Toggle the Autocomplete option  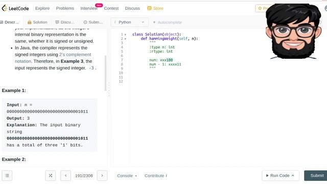[x=168, y=22]
